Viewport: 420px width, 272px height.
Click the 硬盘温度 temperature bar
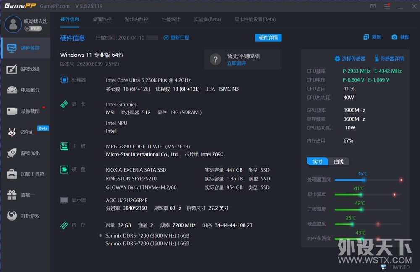click(x=367, y=224)
